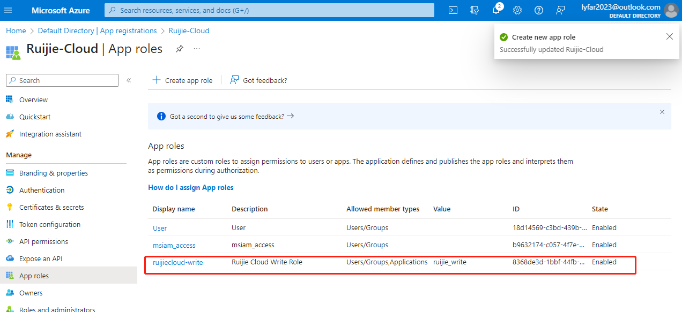Click the top bar Feedback icon
Image resolution: width=682 pixels, height=312 pixels.
[560, 10]
